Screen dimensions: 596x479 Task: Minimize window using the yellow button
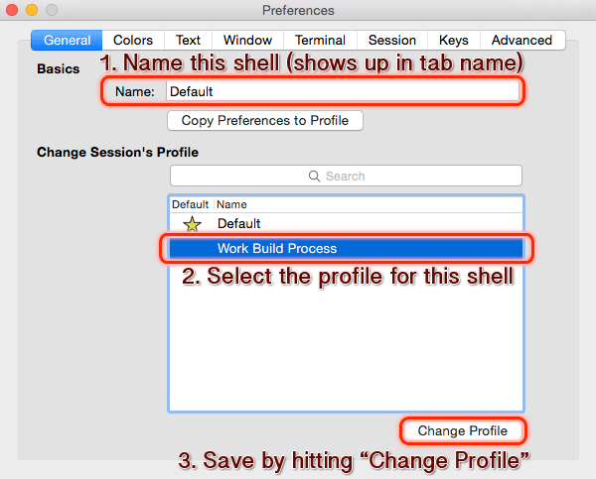pyautogui.click(x=32, y=10)
